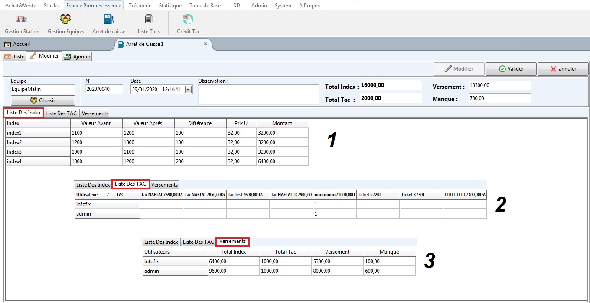This screenshot has height=303, width=590.
Task: Open the Liste tab
Action: (14, 57)
